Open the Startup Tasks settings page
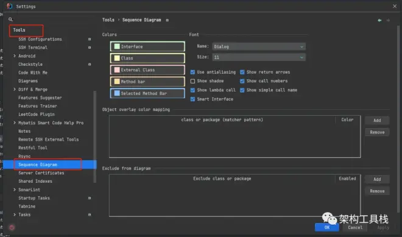 coord(34,198)
